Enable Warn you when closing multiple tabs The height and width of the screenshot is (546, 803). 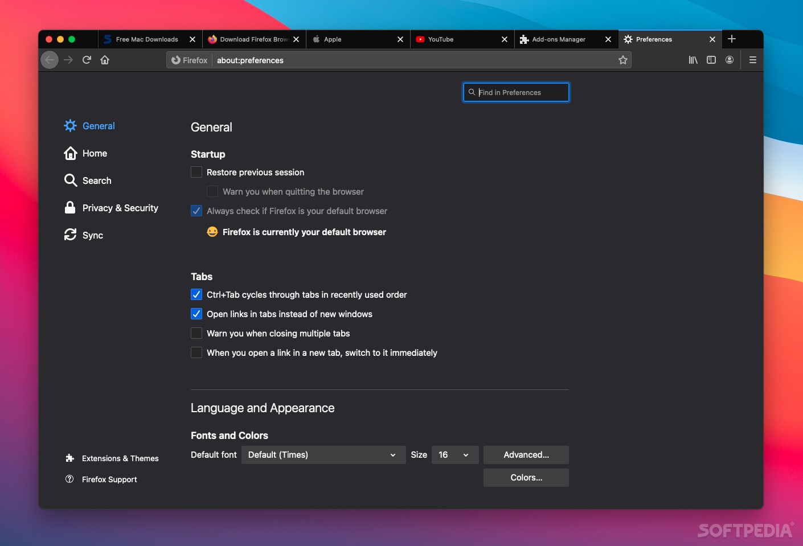pyautogui.click(x=196, y=333)
